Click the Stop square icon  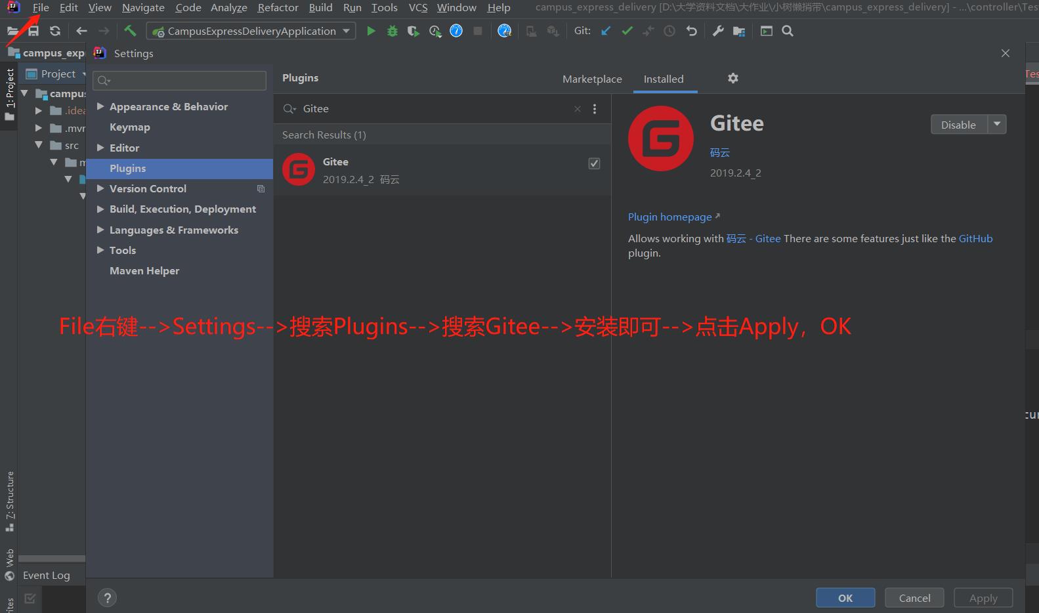click(478, 31)
